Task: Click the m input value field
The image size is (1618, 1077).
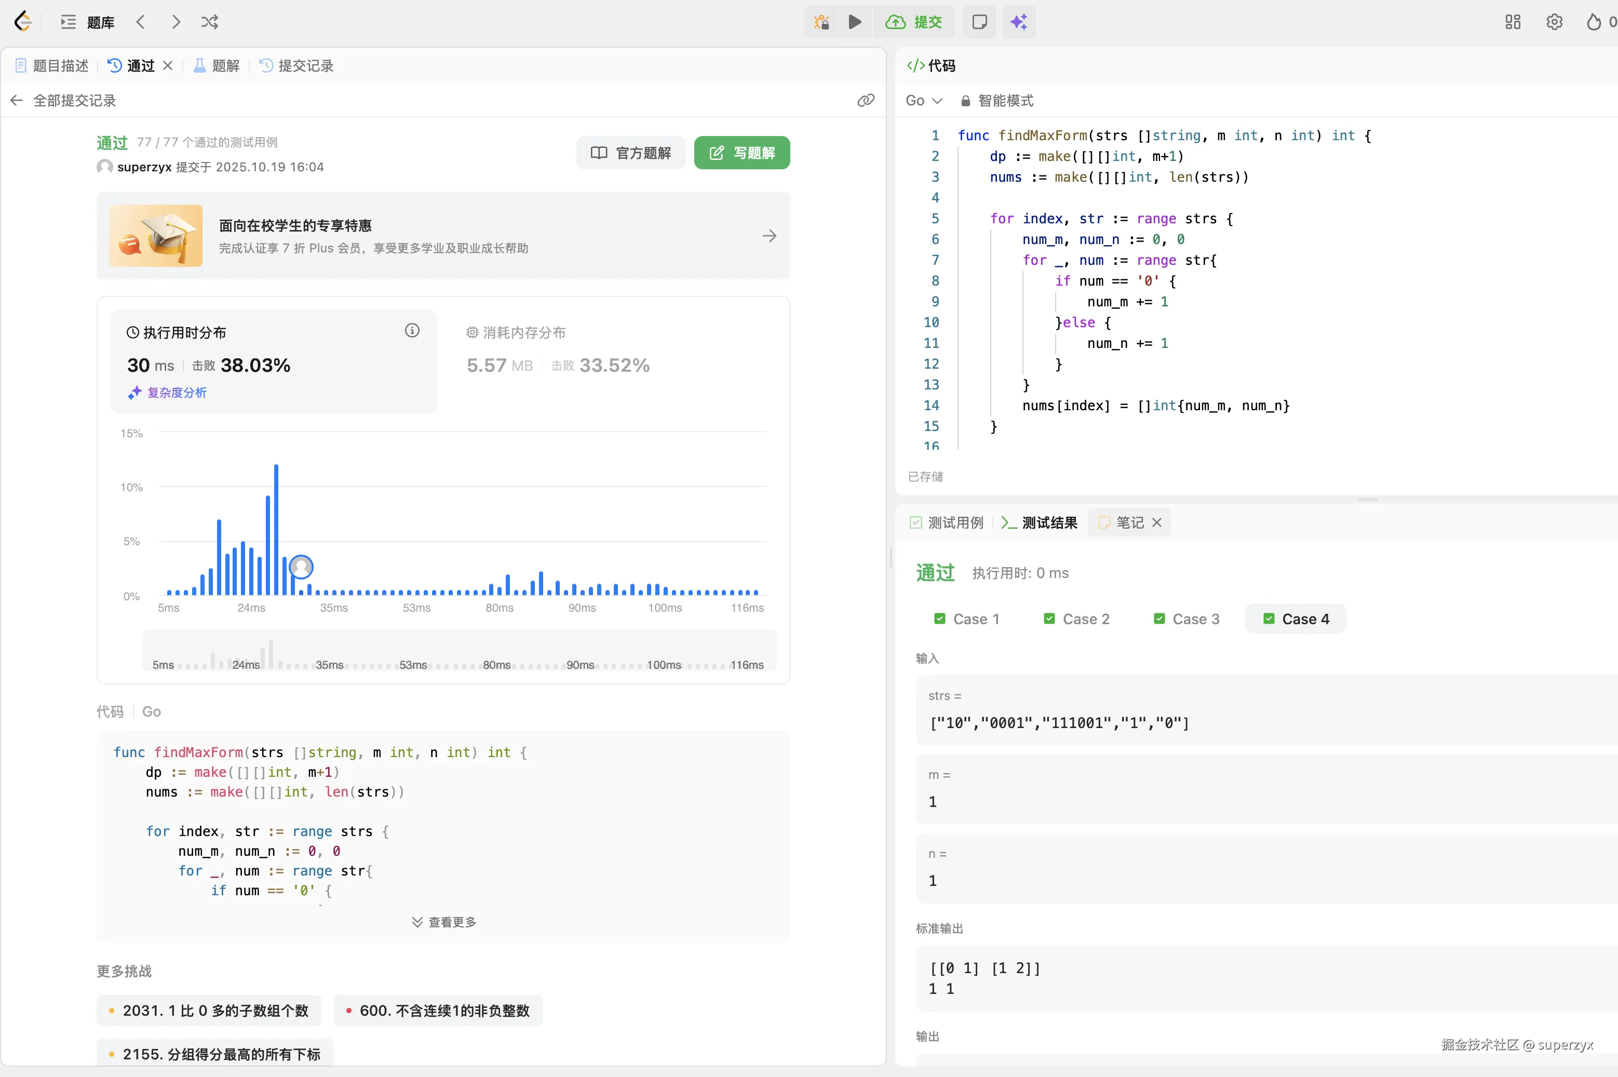Action: pyautogui.click(x=1267, y=790)
